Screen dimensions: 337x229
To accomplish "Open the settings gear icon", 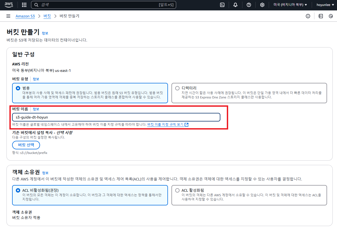I will point(262,5).
